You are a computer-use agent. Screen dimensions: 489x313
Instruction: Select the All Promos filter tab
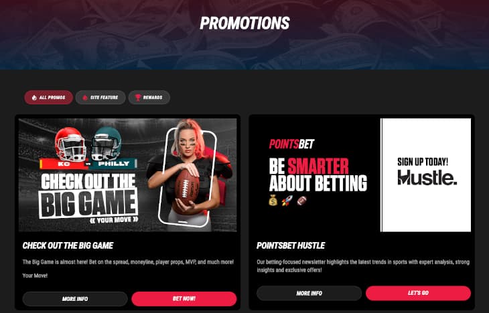49,98
